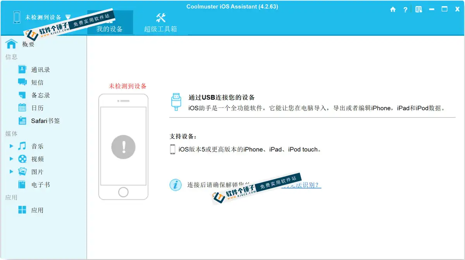The width and height of the screenshot is (465, 260).
Task: Follow the 无法识别? help link
Action: [301, 185]
